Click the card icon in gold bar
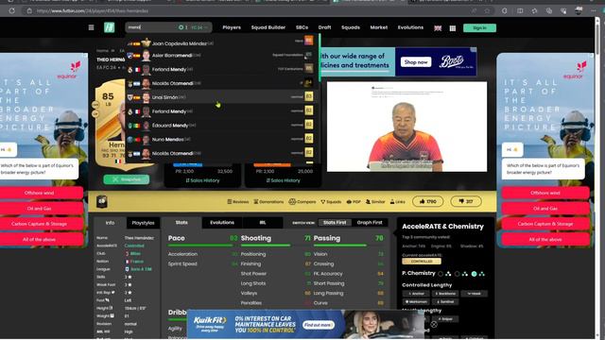 (101, 201)
